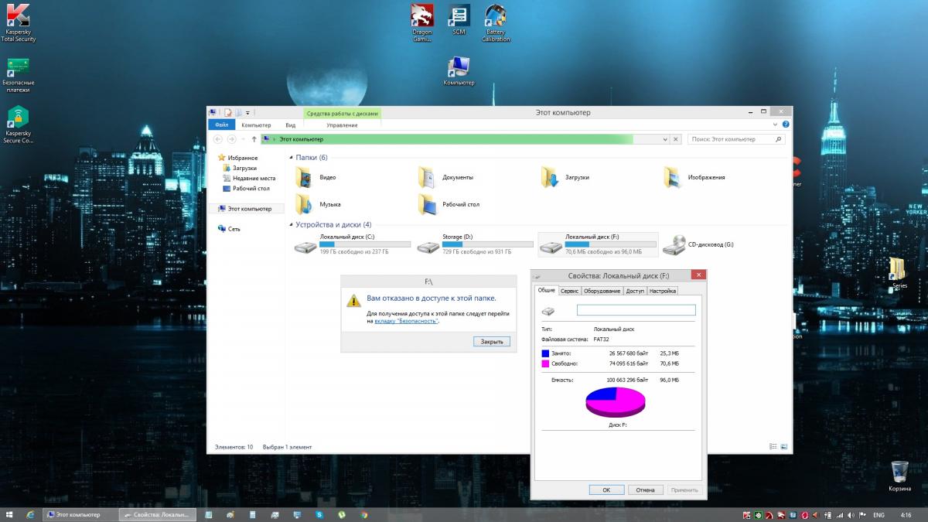Open the address bar history dropdown
The height and width of the screenshot is (522, 928).
point(663,139)
